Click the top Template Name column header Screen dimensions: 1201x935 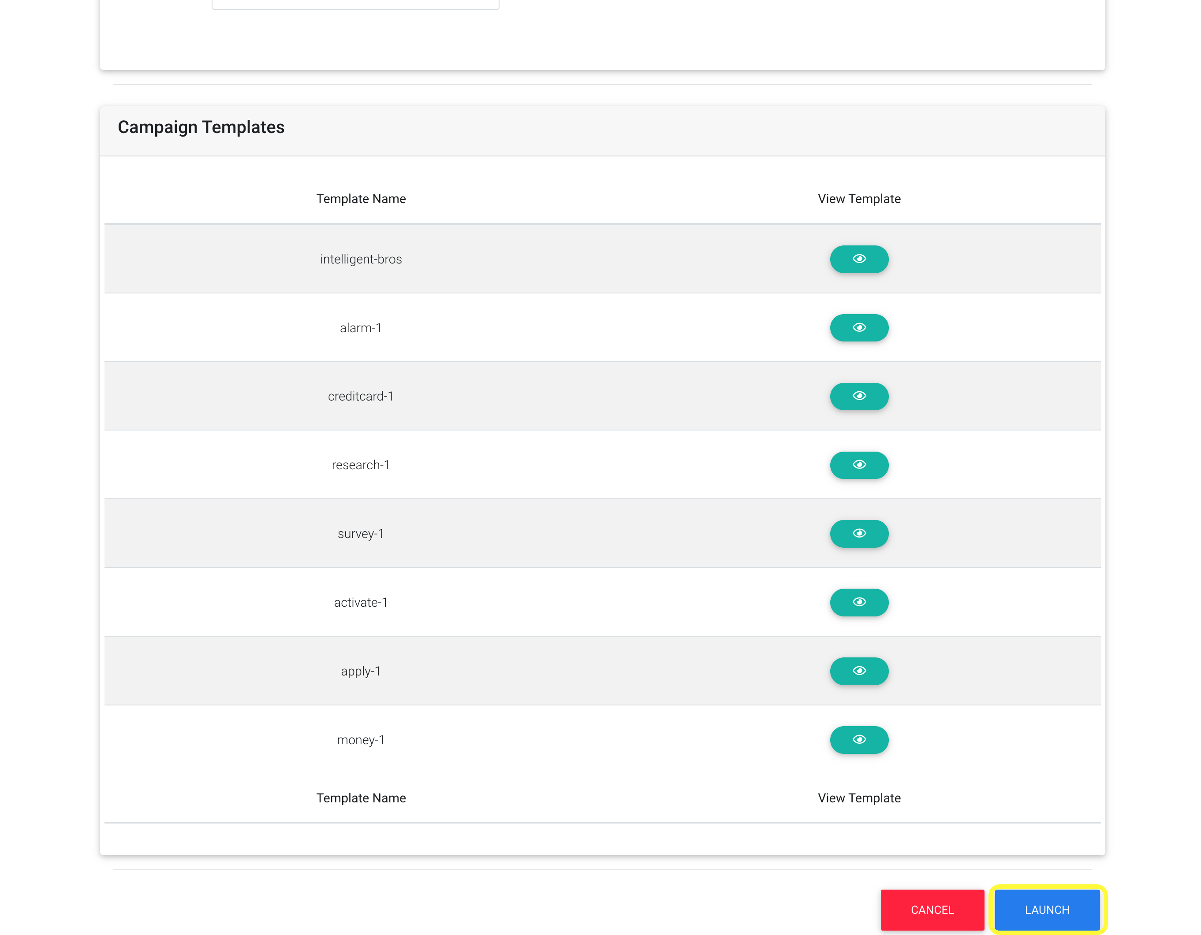(361, 199)
